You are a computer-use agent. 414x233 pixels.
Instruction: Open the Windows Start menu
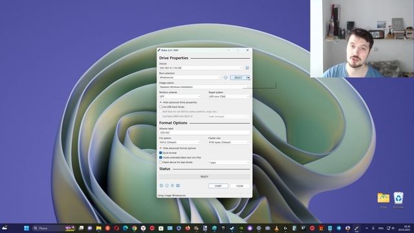tap(27, 228)
